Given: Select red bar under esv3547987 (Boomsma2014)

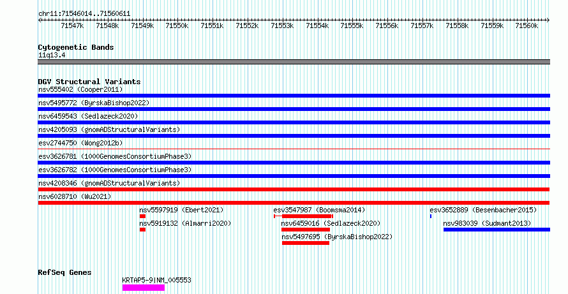Looking at the screenshot, I should [303, 216].
